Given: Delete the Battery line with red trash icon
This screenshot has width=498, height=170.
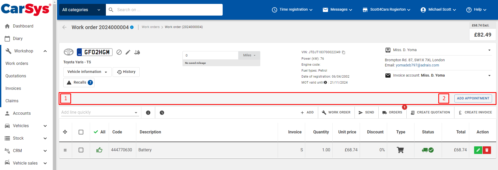Looking at the screenshot, I should click(x=487, y=150).
